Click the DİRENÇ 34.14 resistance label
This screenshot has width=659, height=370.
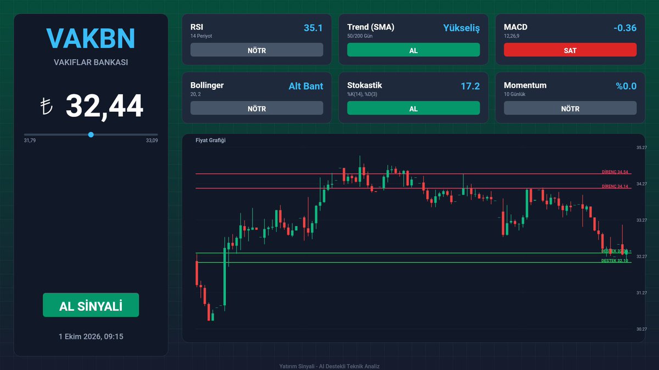pos(615,186)
